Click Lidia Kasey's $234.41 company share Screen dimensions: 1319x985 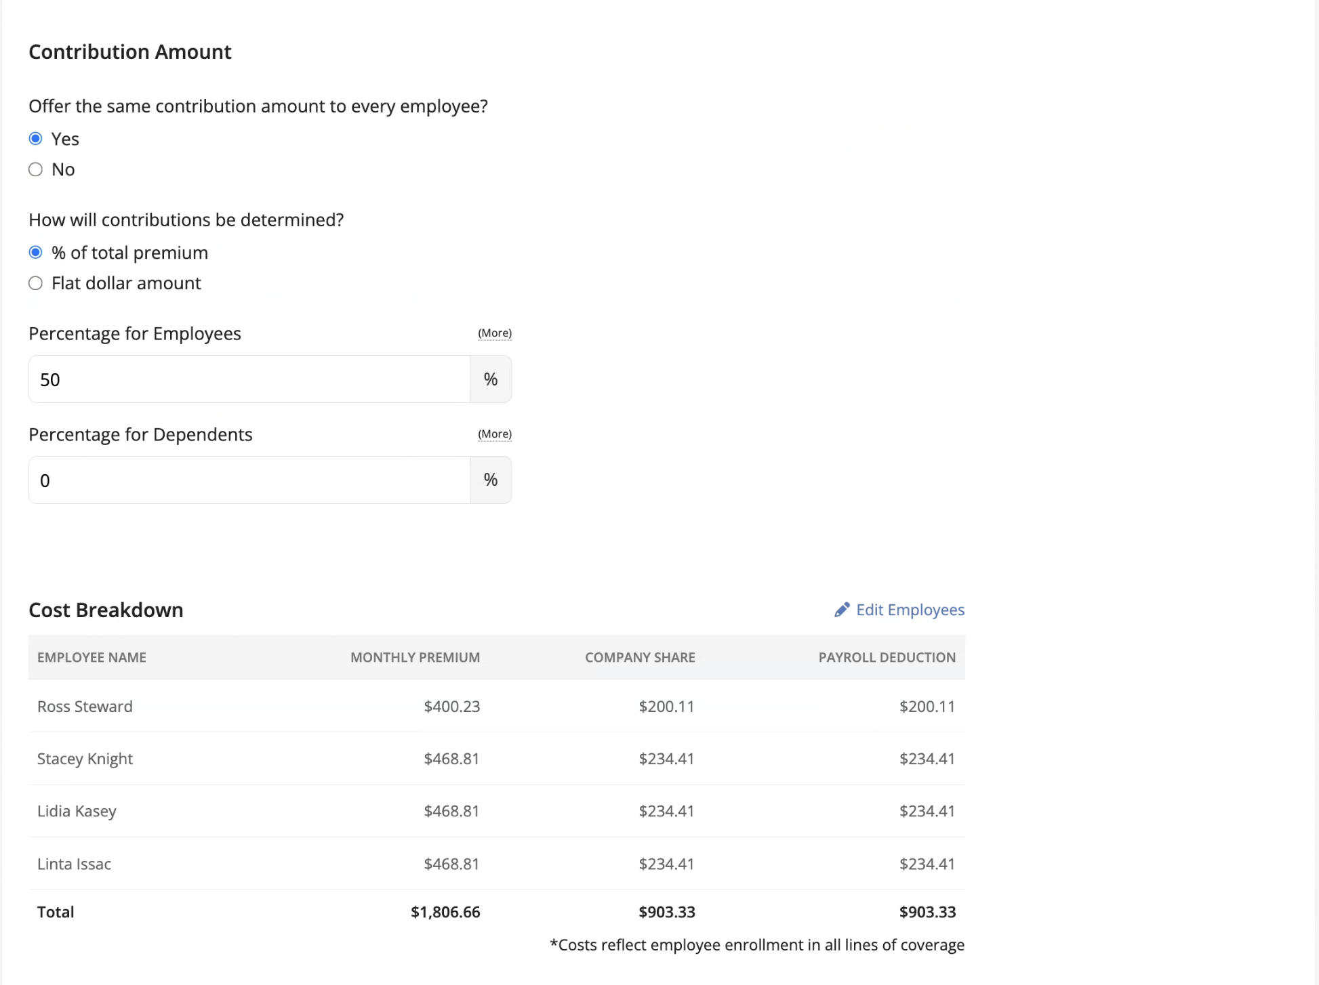tap(667, 812)
